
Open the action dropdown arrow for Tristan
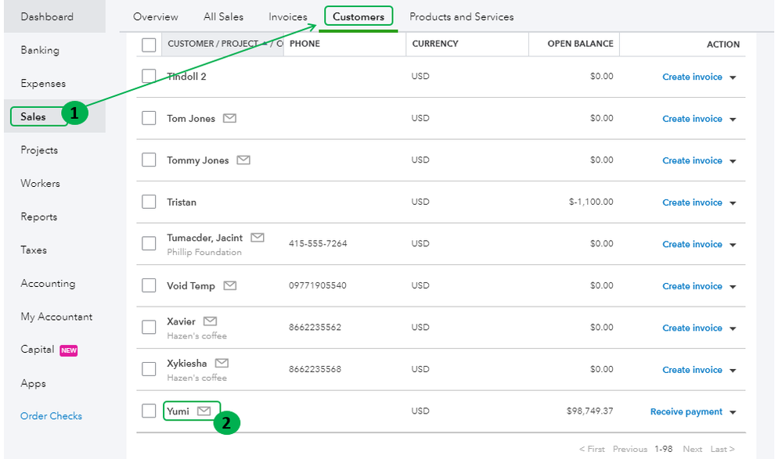click(x=733, y=203)
